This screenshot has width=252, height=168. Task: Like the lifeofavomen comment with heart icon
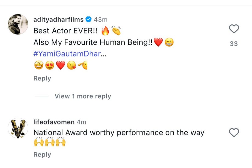click(234, 133)
